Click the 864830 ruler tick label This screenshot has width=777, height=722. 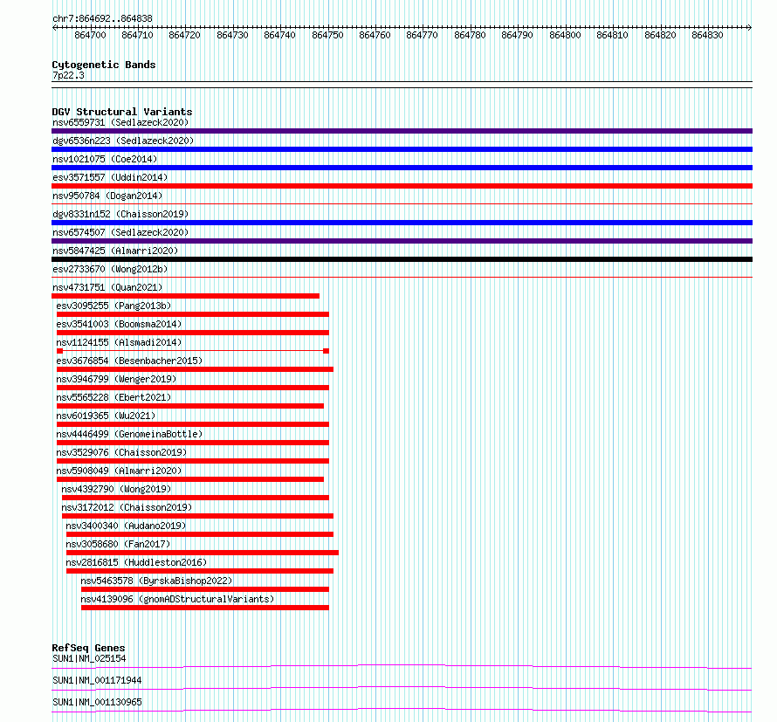coord(707,35)
